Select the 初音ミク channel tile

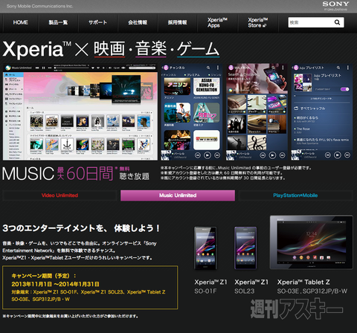click(207, 113)
